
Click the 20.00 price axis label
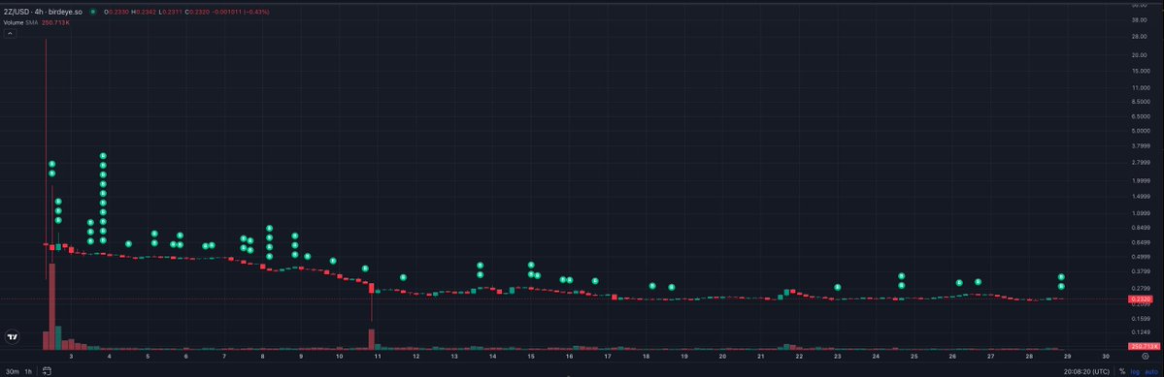point(1140,55)
